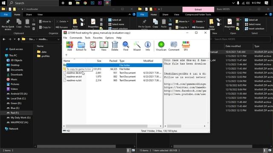
Task: Open Chrome from the taskbar
Action: (x=85, y=3)
